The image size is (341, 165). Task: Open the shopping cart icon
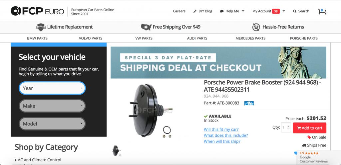[322, 11]
